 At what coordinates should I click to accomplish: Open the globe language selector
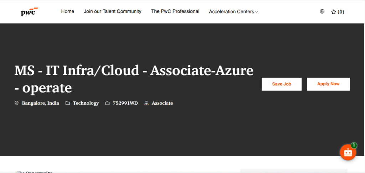(x=322, y=11)
